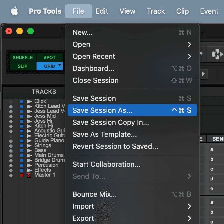Screen dimensions: 224x224
Task: Toggle visibility dot for Strings track
Action: coord(11,146)
